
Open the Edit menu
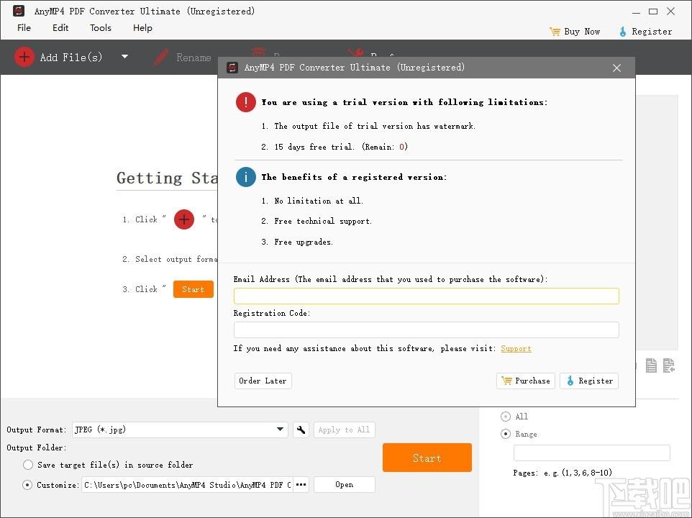(x=60, y=28)
